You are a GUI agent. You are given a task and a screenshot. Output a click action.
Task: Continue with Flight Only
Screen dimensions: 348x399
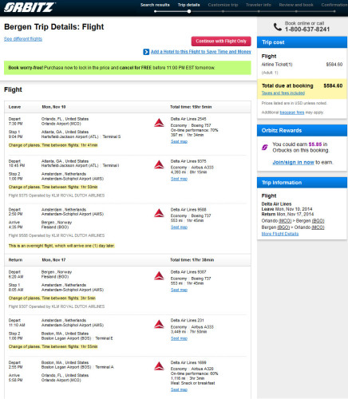221,41
